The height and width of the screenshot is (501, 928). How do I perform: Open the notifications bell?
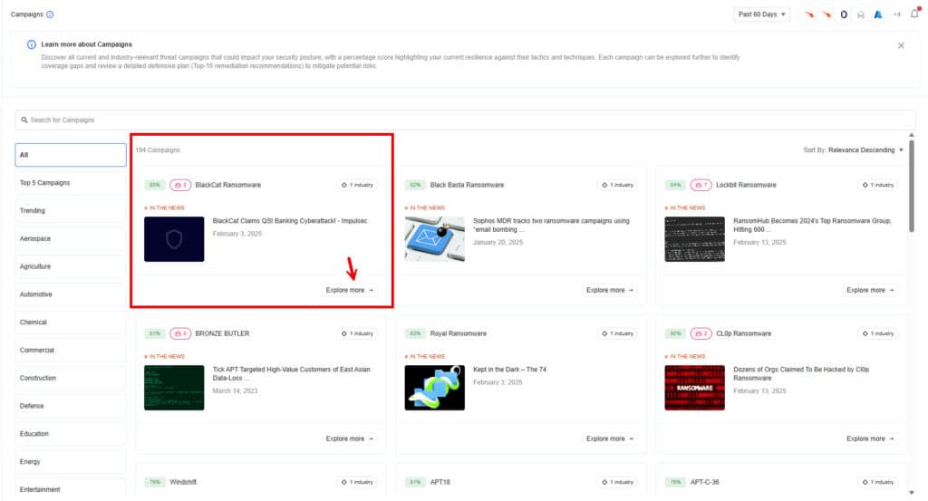tap(915, 14)
